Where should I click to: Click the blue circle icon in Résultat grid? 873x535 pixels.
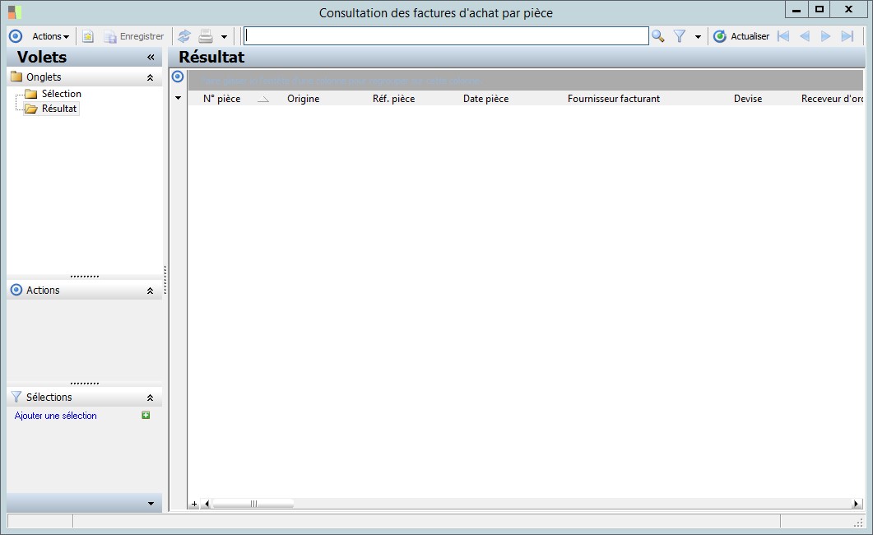pyautogui.click(x=178, y=77)
